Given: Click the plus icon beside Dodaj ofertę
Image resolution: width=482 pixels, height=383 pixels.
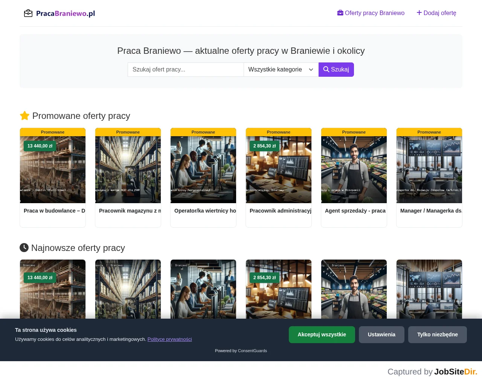Looking at the screenshot, I should [x=419, y=13].
